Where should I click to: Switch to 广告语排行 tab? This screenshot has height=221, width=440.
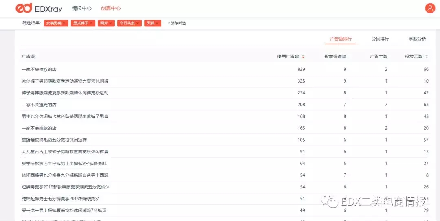[x=341, y=39]
